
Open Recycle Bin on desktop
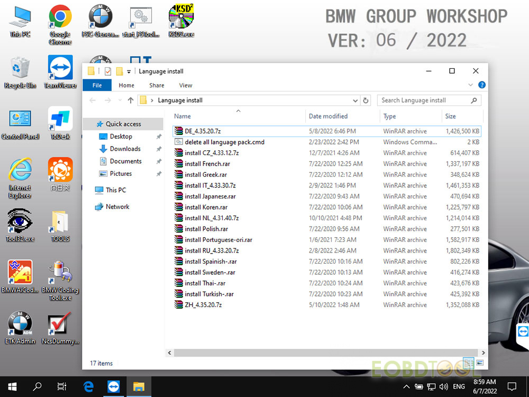[20, 72]
